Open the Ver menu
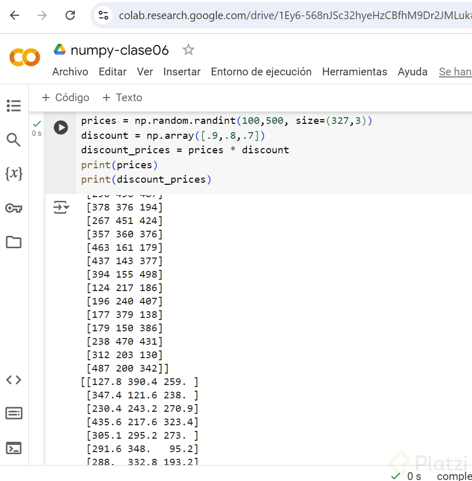Viewport: 472px width, 481px height. pos(145,72)
